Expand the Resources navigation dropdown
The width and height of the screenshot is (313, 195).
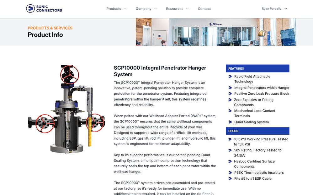(177, 9)
